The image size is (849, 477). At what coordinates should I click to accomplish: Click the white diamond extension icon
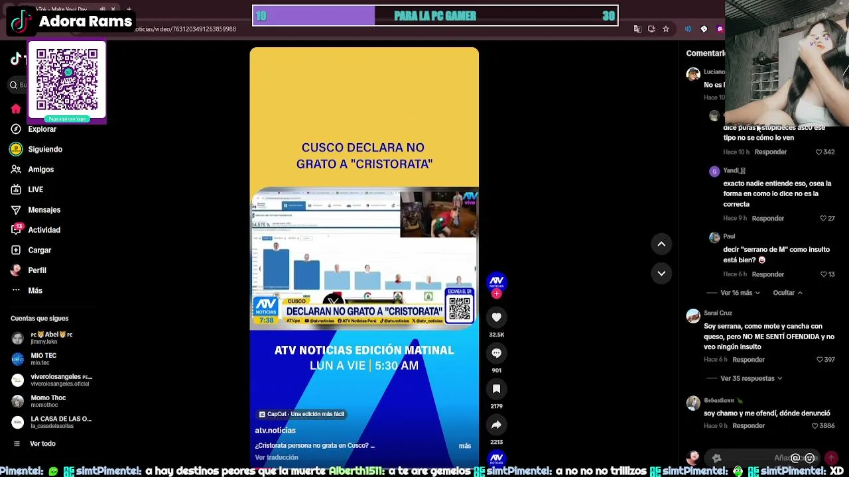tap(704, 29)
